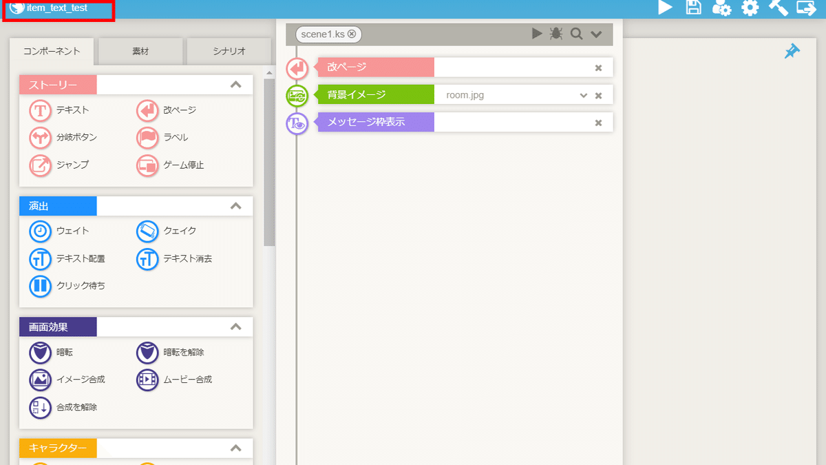
Task: Add the 改ページ component from the ストーリー panel
Action: [x=167, y=110]
